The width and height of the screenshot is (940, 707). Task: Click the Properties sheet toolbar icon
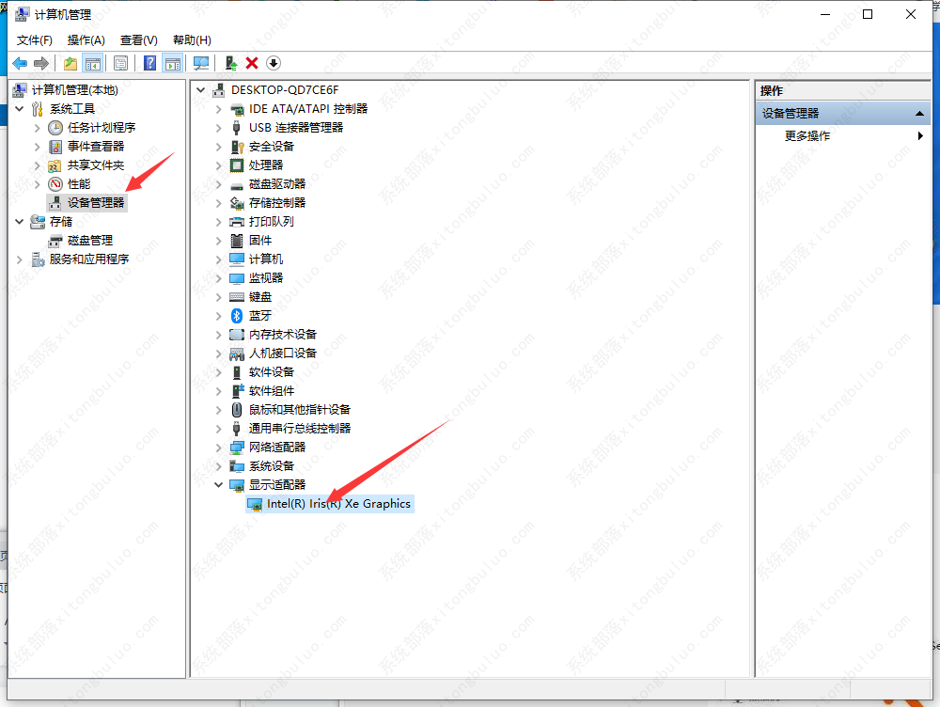tap(120, 63)
